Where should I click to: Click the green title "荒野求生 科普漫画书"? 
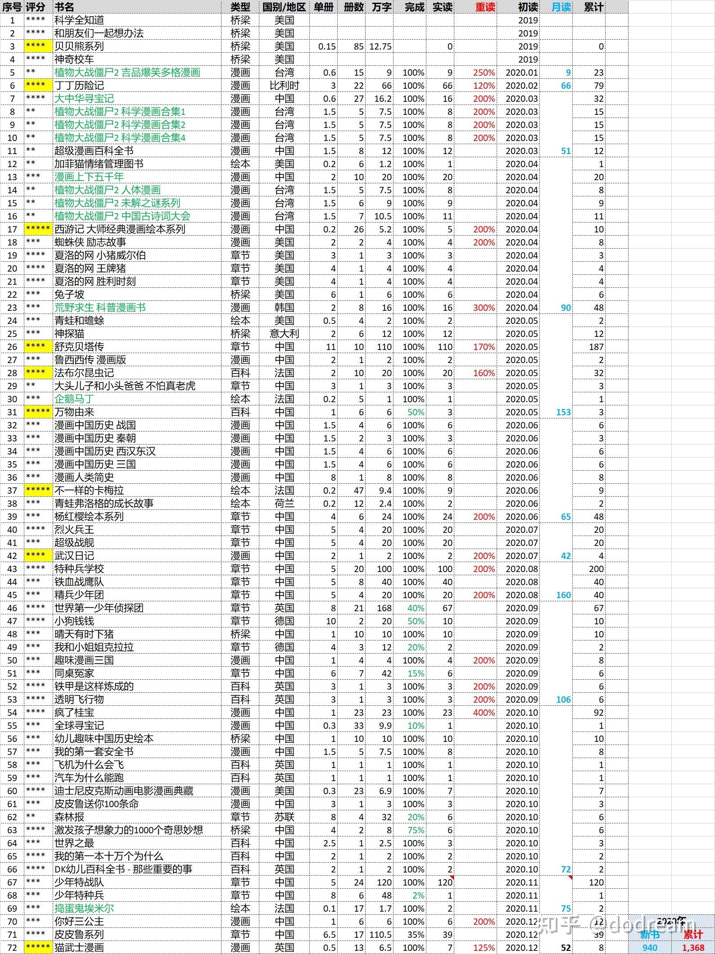(x=100, y=308)
